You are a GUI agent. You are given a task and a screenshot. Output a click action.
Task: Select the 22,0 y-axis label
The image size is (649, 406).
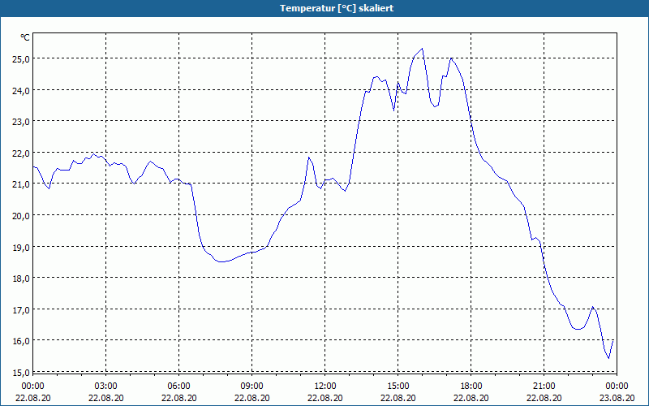tap(21, 153)
